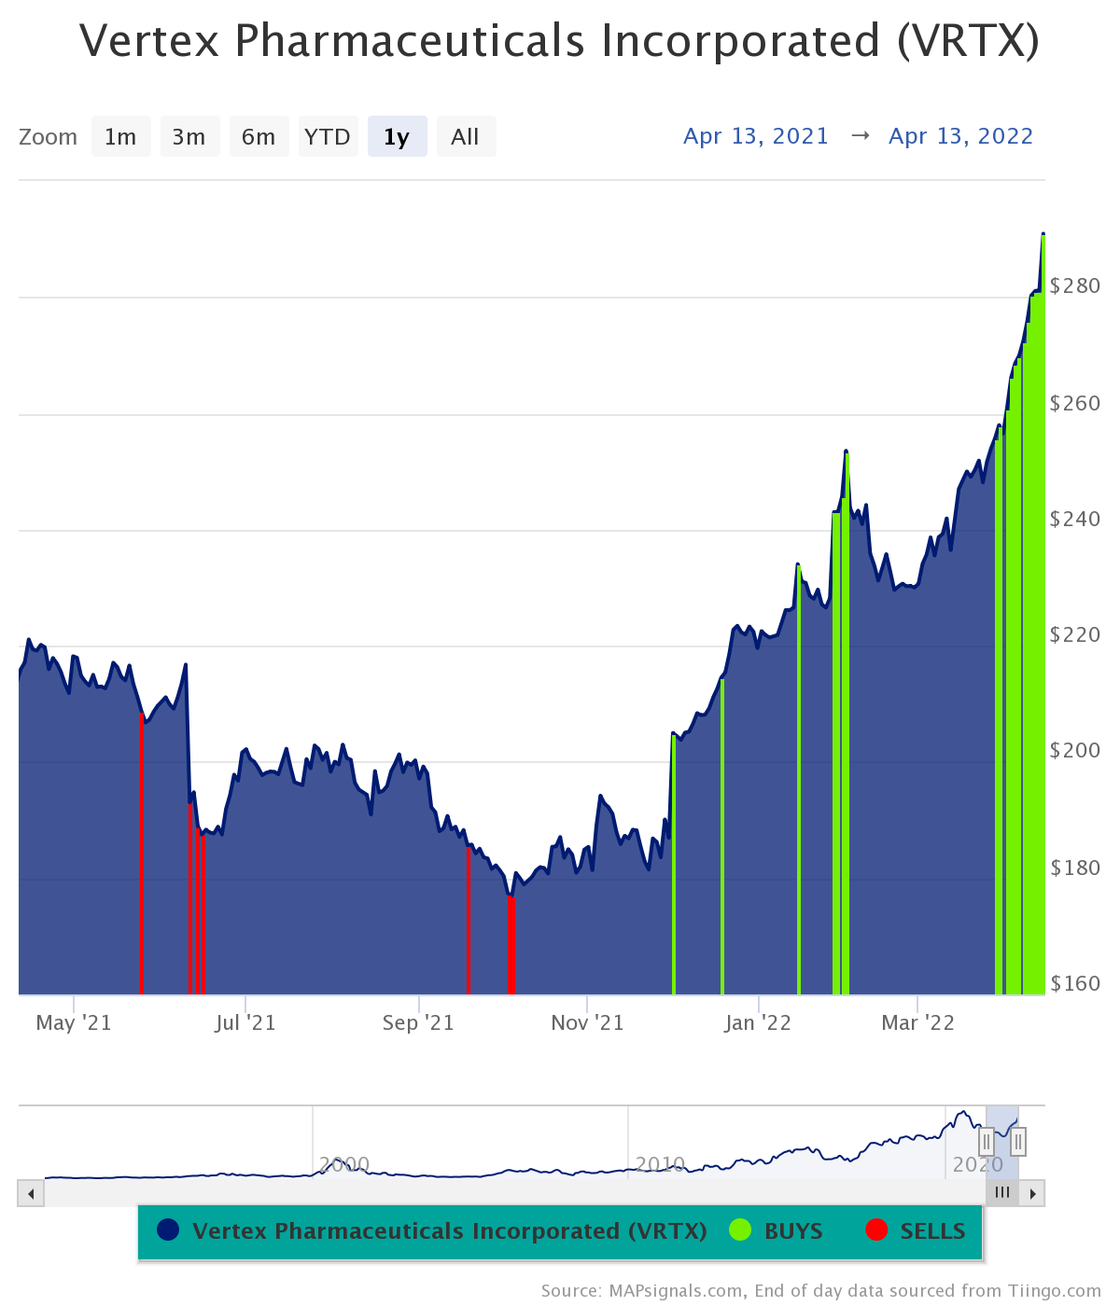Set zoom range to 6m
Viewport: 1120px width, 1306px height.
pos(259,136)
